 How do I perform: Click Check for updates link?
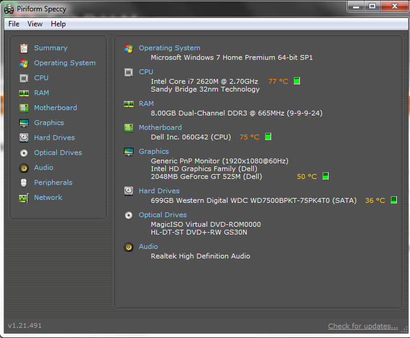pos(363,326)
